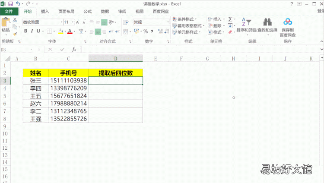Click the increase indent icon

[118, 32]
